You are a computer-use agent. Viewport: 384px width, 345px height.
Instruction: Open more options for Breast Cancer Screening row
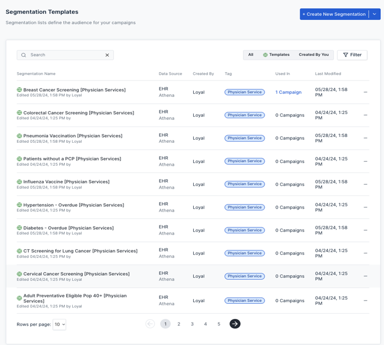point(365,92)
